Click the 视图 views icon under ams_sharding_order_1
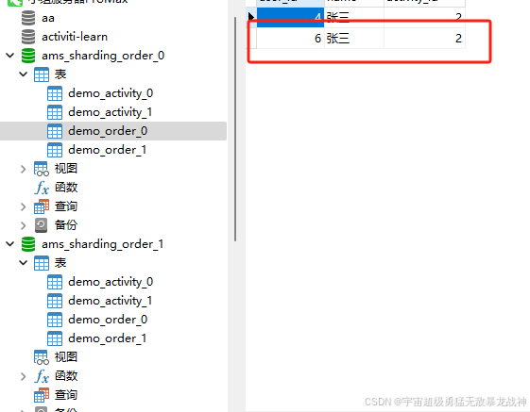 42,357
